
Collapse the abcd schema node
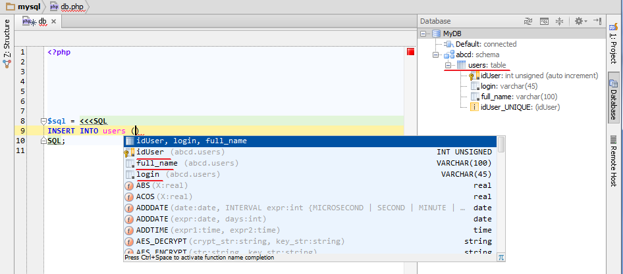pos(435,55)
